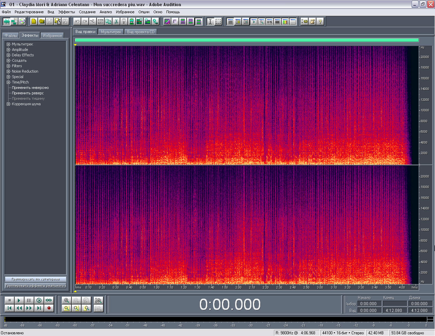Select Применить инверсию effect
Viewport: 435px width, 336px height.
click(30, 88)
